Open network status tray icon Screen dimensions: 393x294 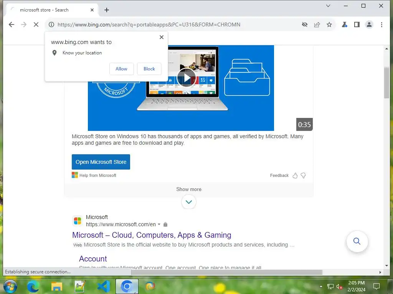tap(330, 286)
